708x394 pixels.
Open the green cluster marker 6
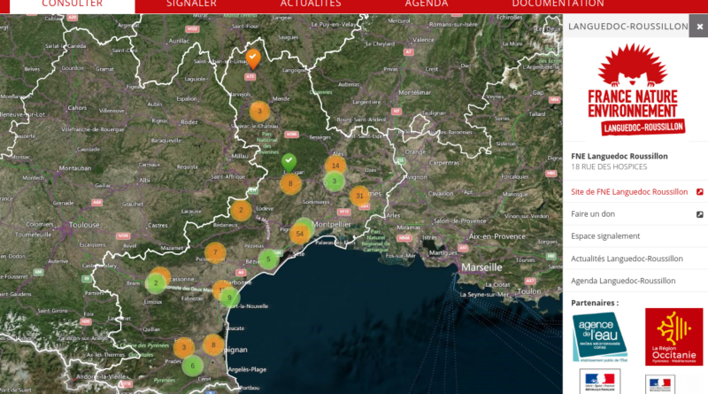coord(193,365)
